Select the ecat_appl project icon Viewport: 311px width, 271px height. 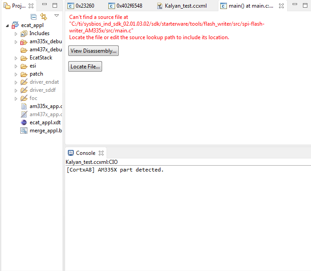(15, 25)
